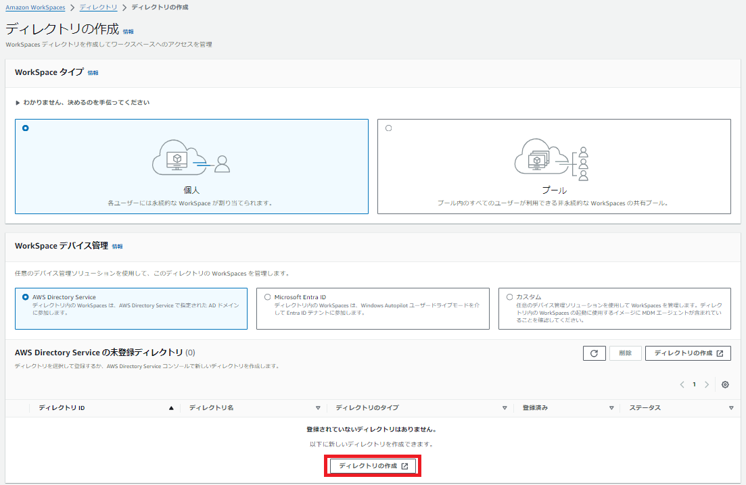This screenshot has height=485, width=746.
Task: Go to next page of directories
Action: (707, 385)
